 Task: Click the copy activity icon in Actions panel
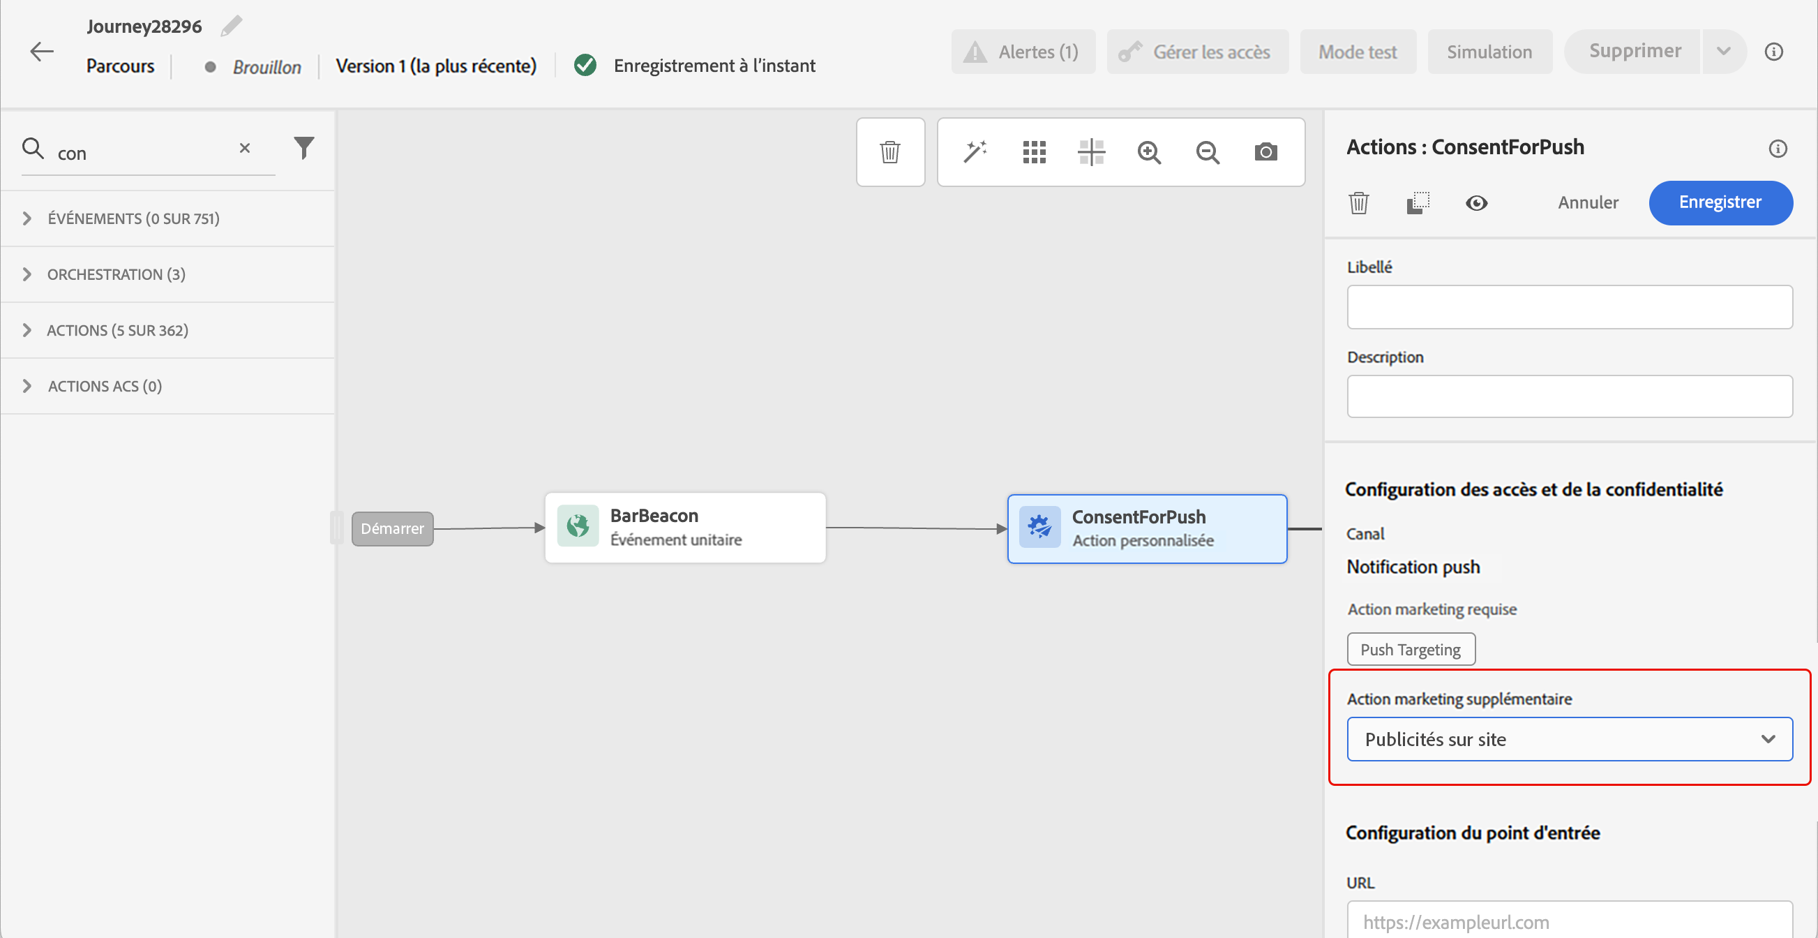tap(1418, 203)
